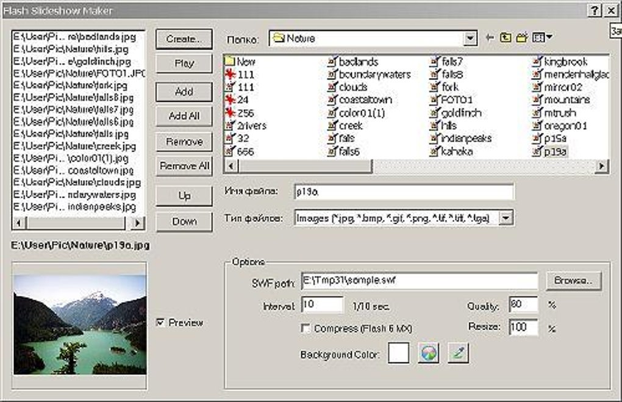Move item with Down button

click(184, 221)
